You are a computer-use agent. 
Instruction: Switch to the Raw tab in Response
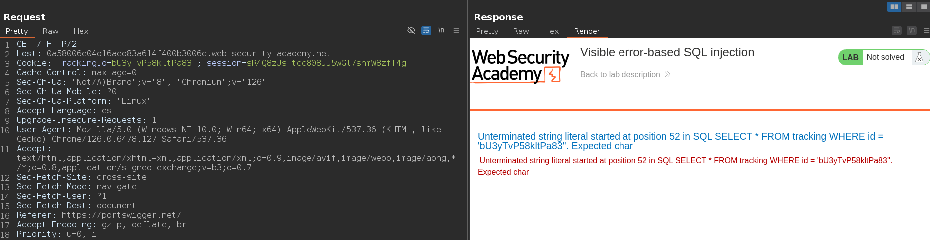(x=521, y=31)
